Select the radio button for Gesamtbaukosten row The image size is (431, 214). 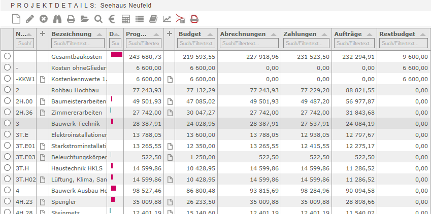tap(7, 56)
